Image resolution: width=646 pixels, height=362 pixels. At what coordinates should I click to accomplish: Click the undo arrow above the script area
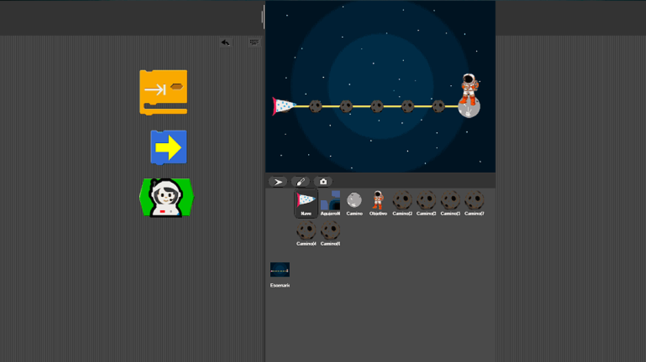(225, 42)
